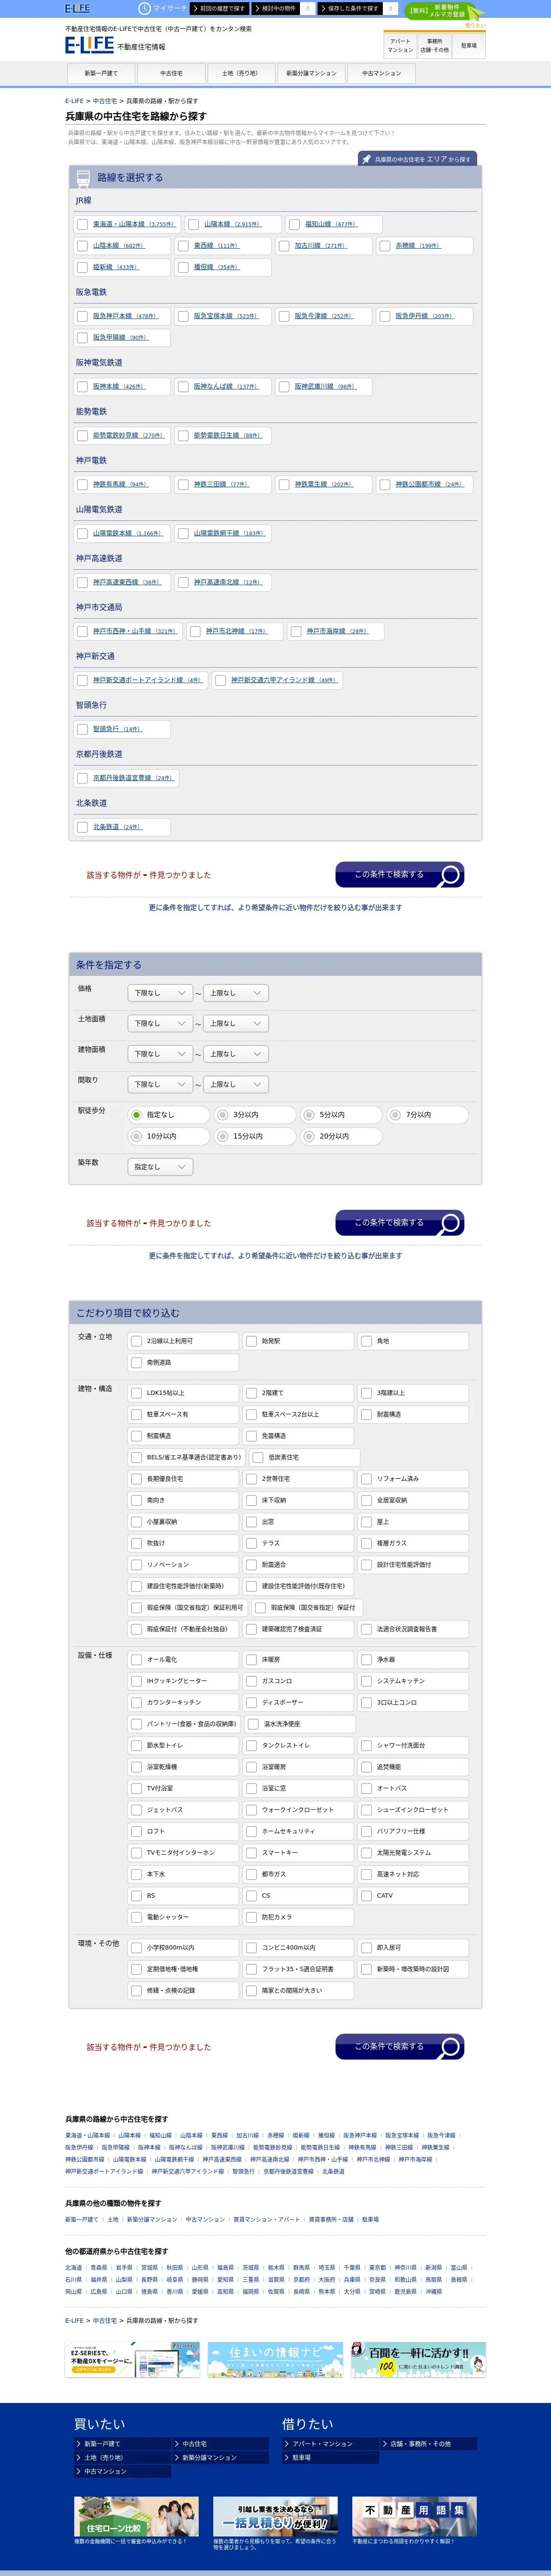This screenshot has width=551, height=2576.
Task: Select the 15分以内 radio button
Action: point(223,1136)
